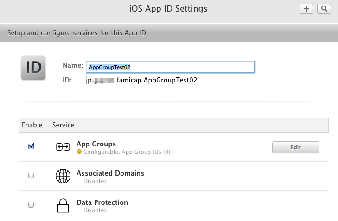This screenshot has height=221, width=338.
Task: Click the large ID badge icon
Action: coord(33,68)
